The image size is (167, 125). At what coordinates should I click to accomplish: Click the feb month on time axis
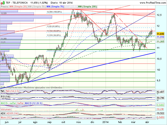(120, 122)
